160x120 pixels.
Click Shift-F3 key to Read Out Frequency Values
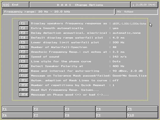(x=24, y=90)
